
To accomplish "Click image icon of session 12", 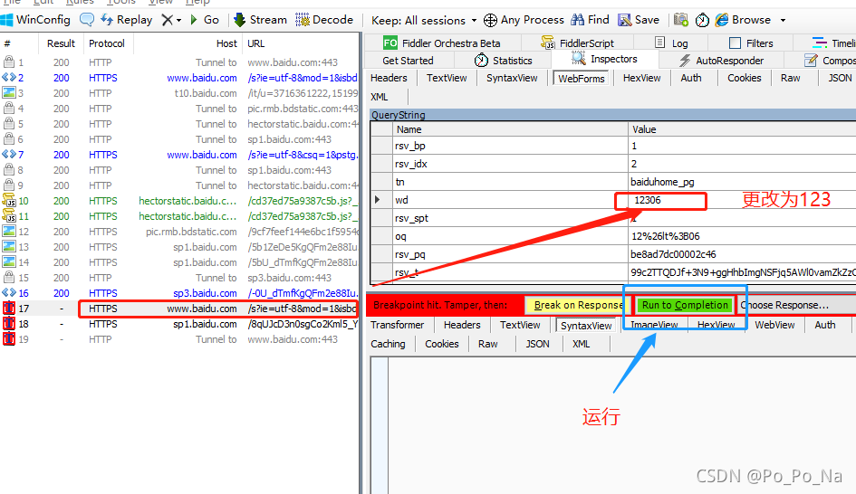I will (9, 232).
